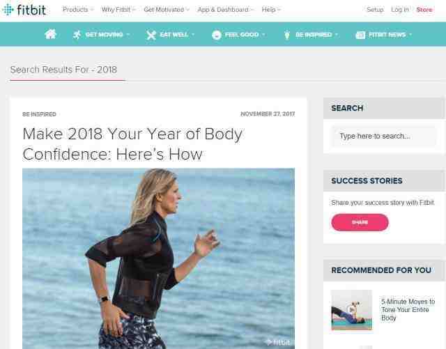Click the 5-Minute Moves workout thumbnail
The height and width of the screenshot is (349, 446).
(351, 310)
